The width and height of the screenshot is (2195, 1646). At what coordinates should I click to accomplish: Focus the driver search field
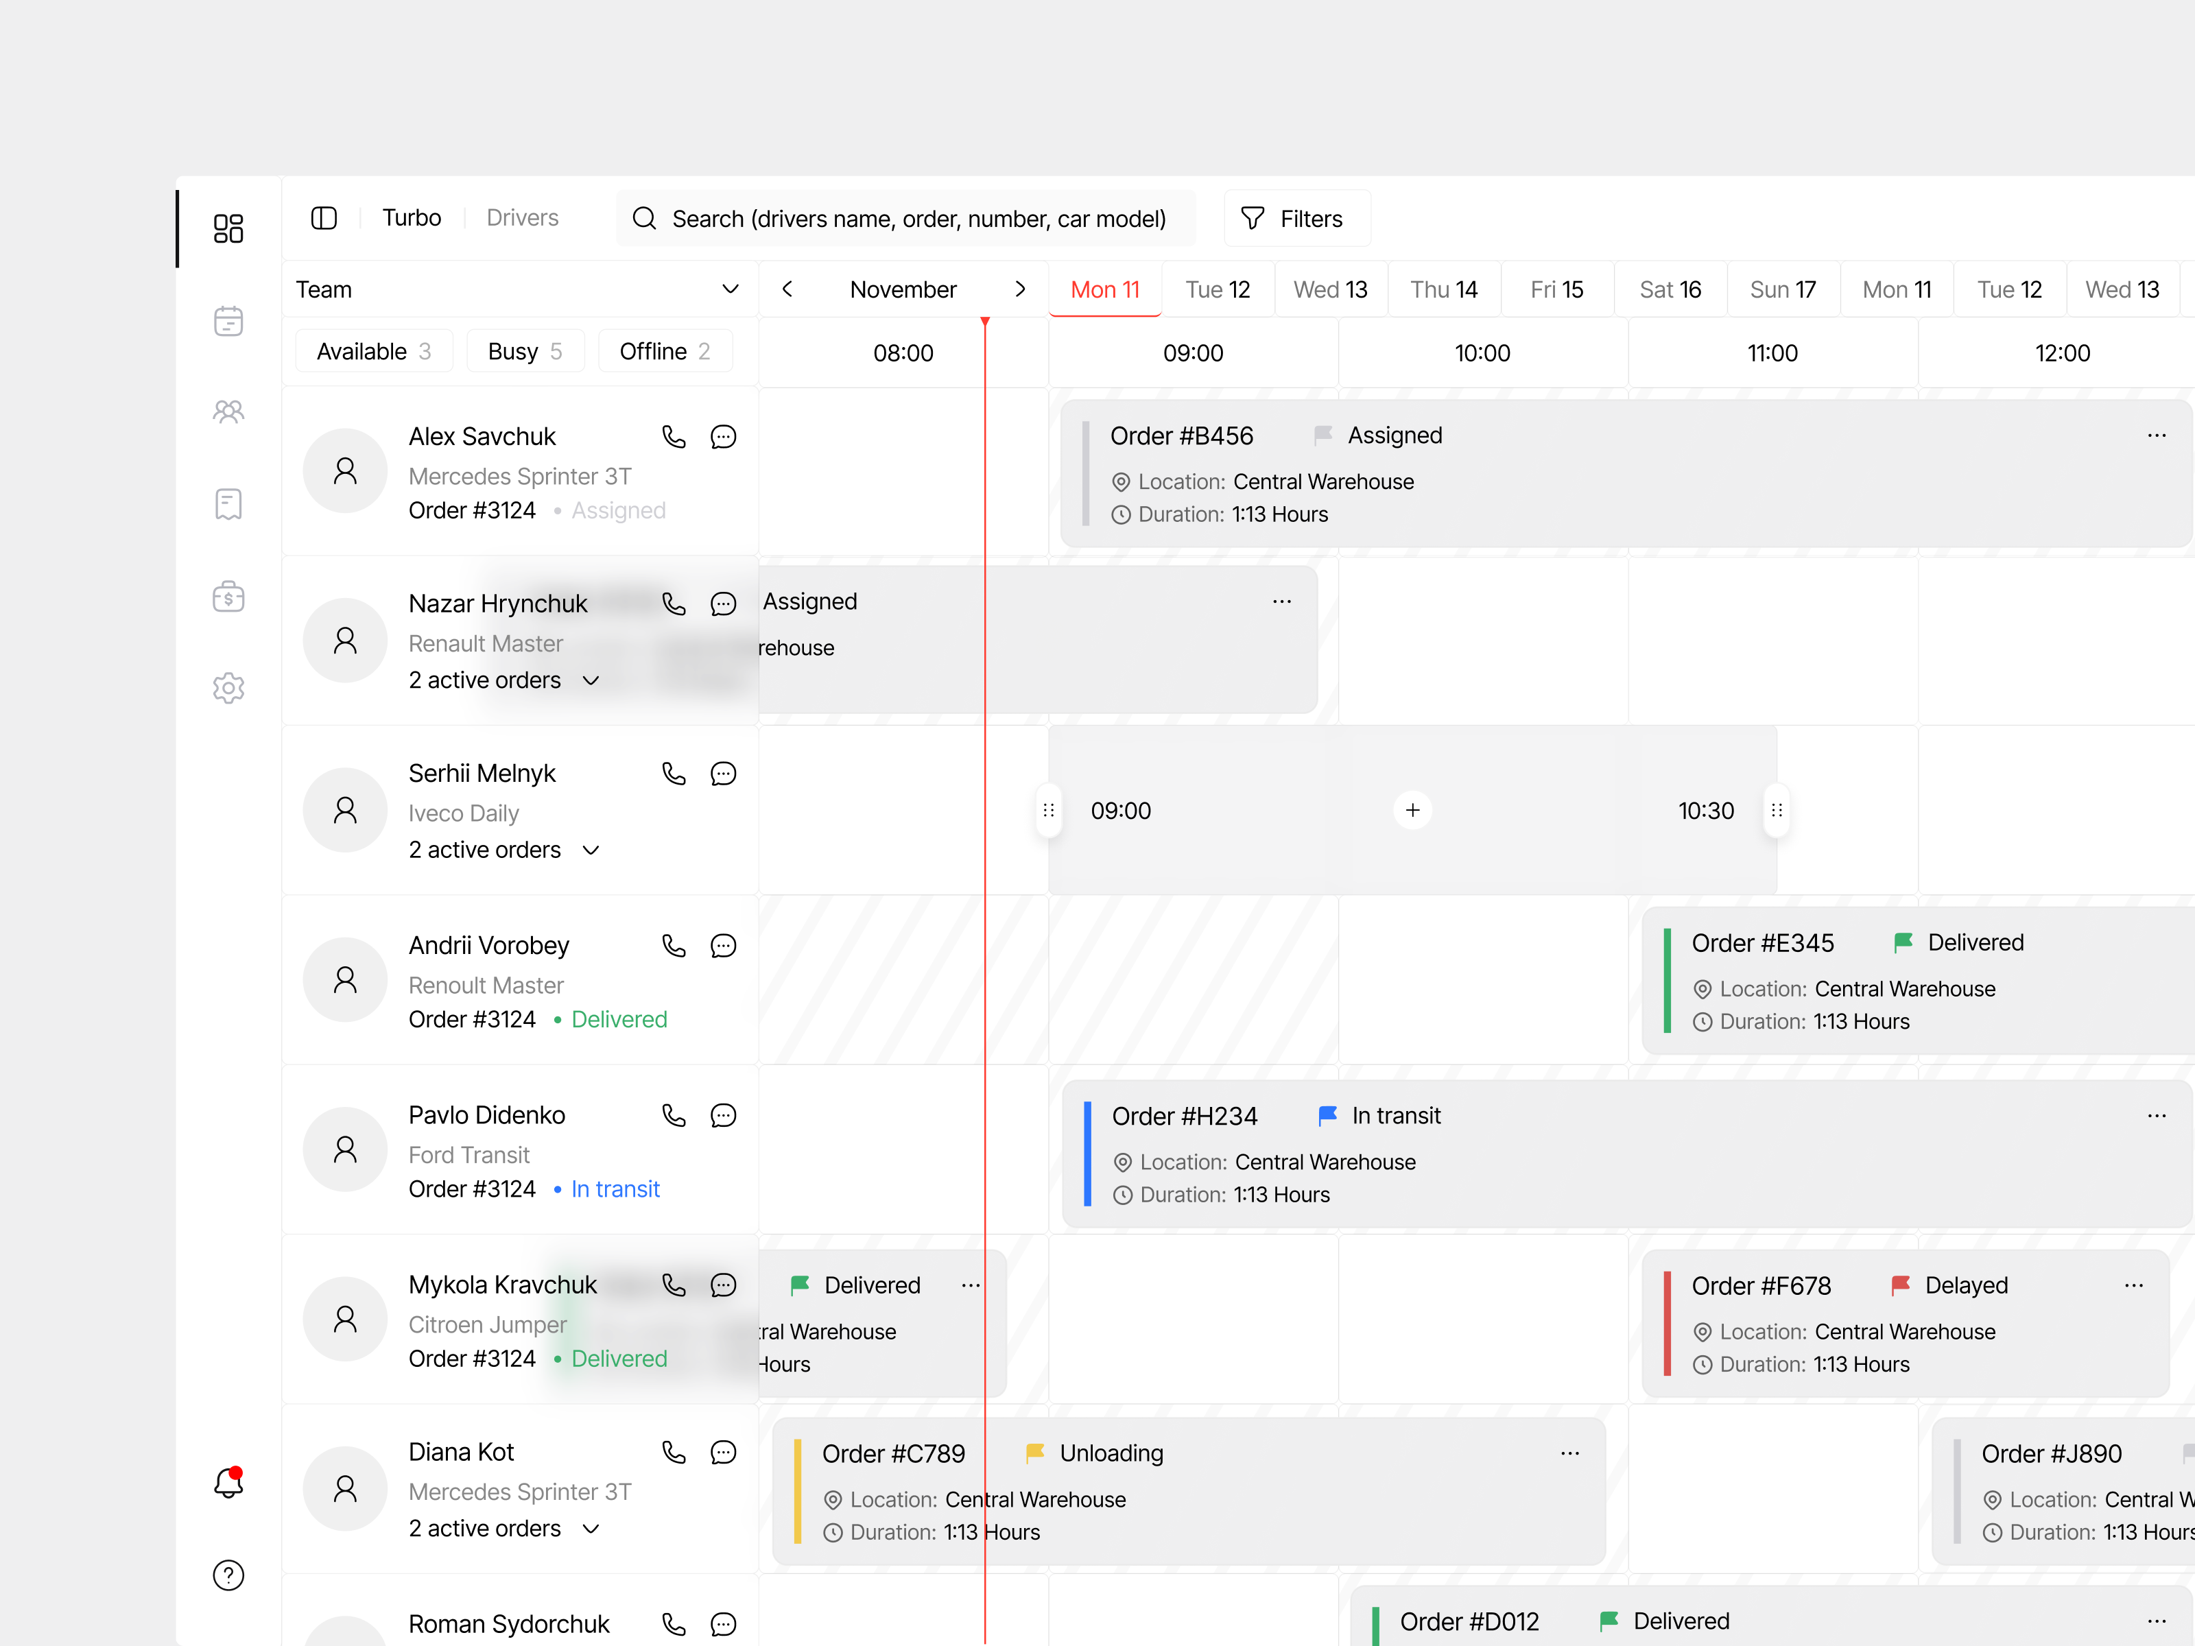coord(906,218)
